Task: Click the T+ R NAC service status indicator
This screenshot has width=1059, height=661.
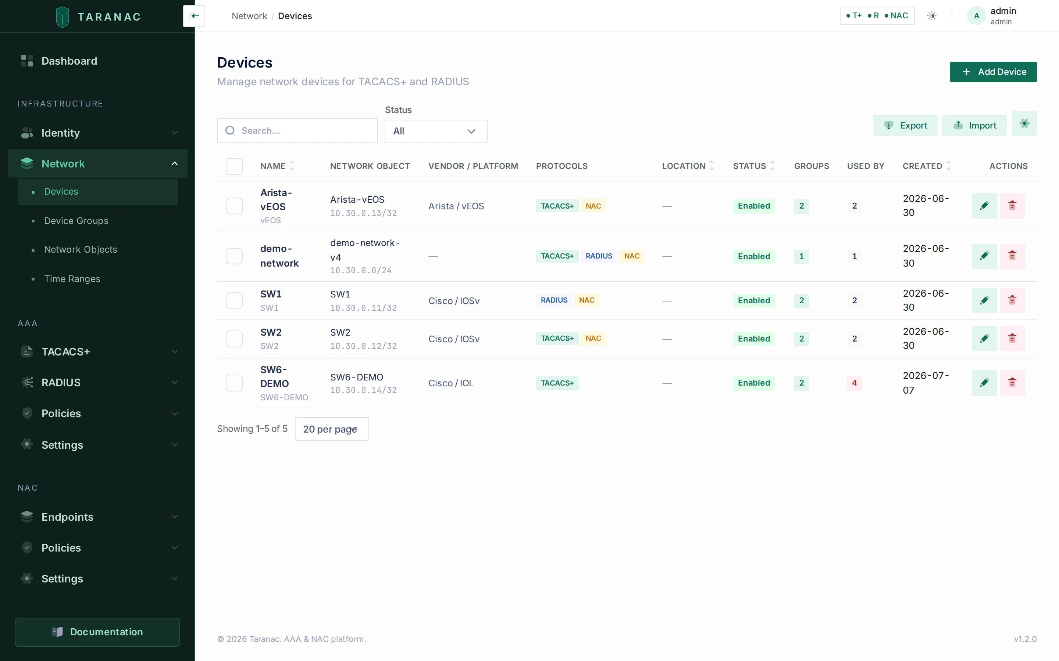Action: click(x=877, y=16)
